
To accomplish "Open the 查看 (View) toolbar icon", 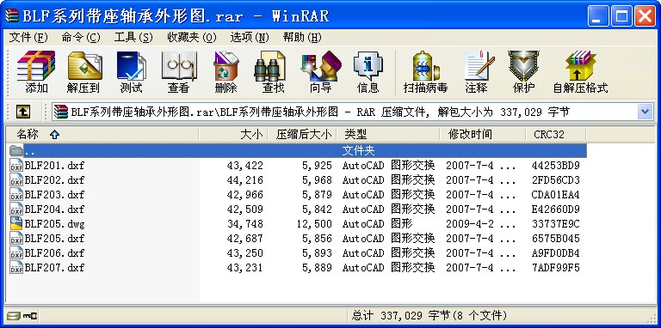I will (x=178, y=72).
